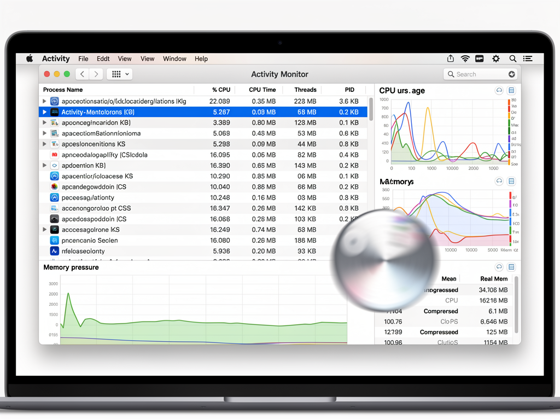Viewport: 560px width, 420px height.
Task: Click the cloud icon above Real Mem table
Action: pyautogui.click(x=499, y=267)
